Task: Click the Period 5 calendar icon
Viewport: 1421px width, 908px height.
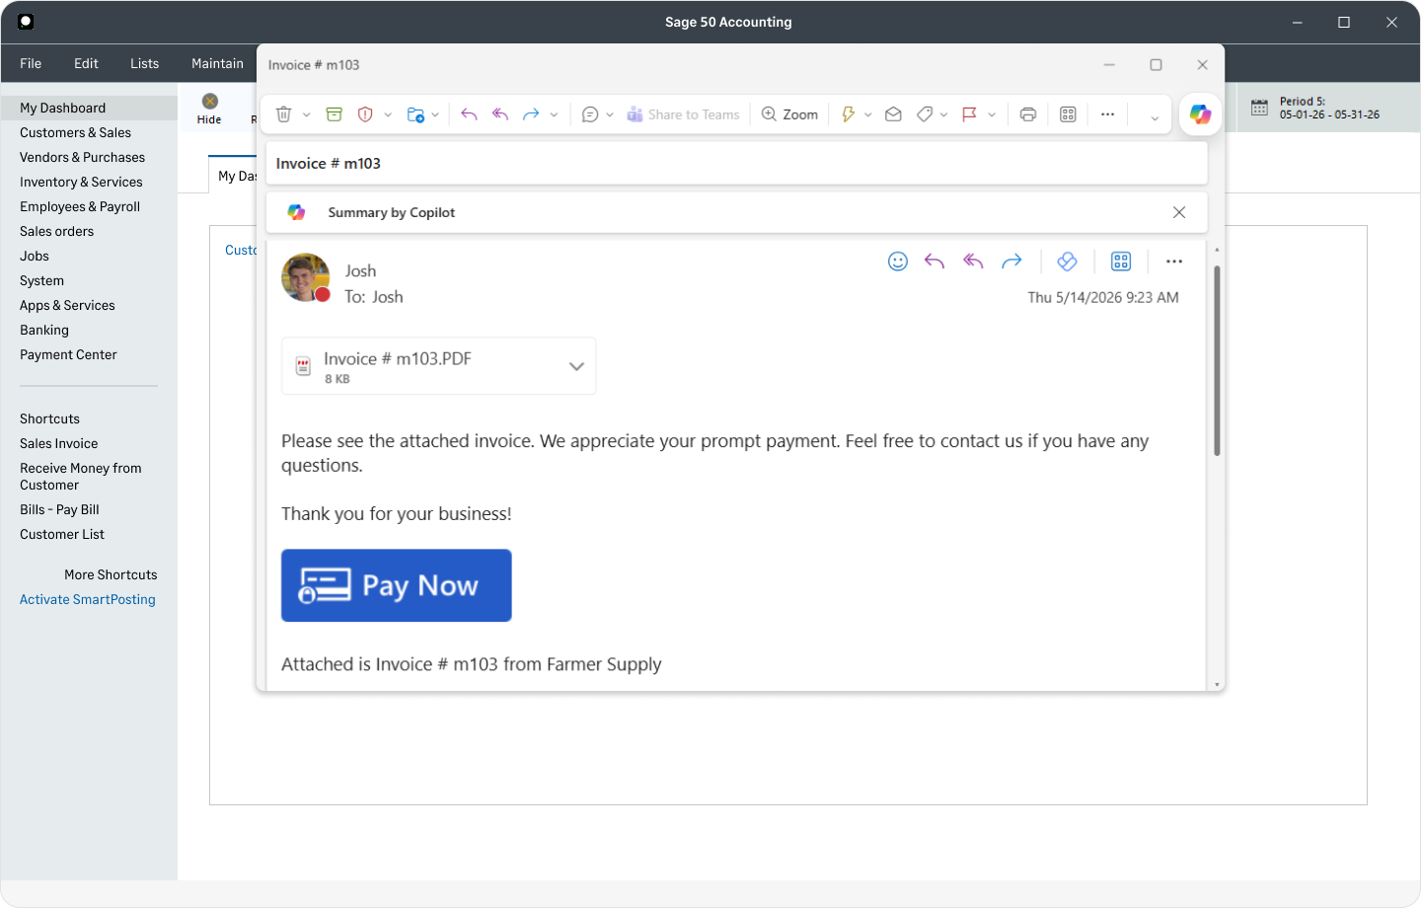Action: point(1259,108)
